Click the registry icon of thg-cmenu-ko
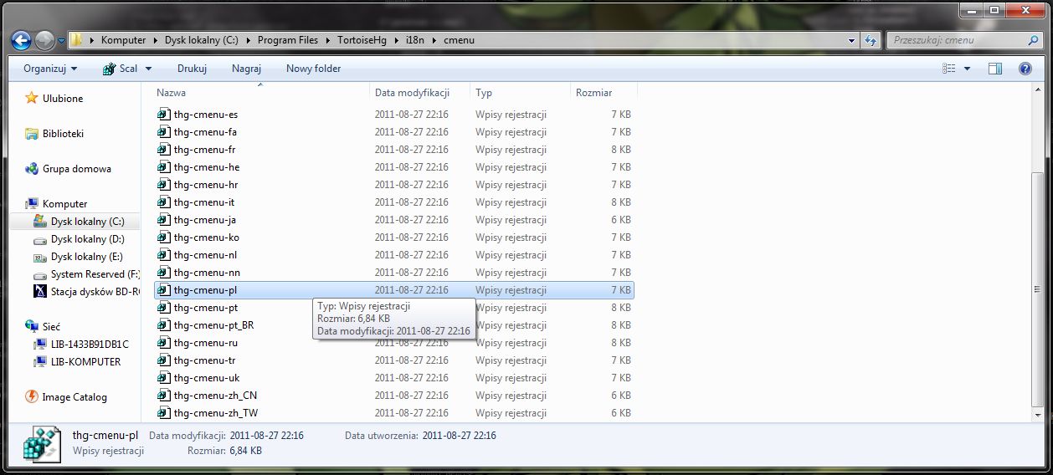 click(163, 238)
